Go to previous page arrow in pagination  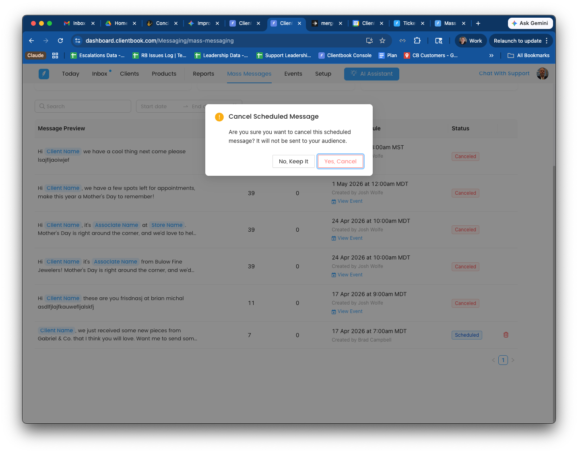coord(493,360)
